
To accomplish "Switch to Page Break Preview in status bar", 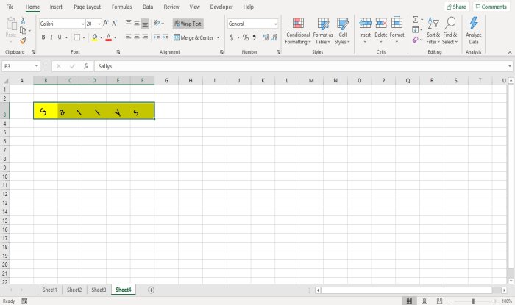I will click(x=439, y=301).
